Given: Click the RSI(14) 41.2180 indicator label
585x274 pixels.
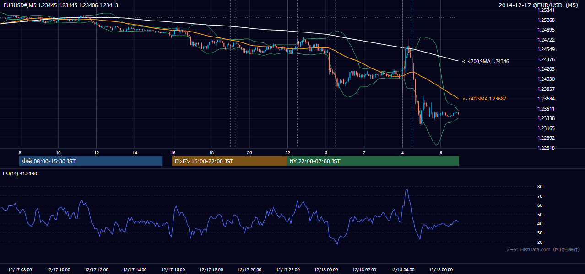Looking at the screenshot, I should 20,174.
